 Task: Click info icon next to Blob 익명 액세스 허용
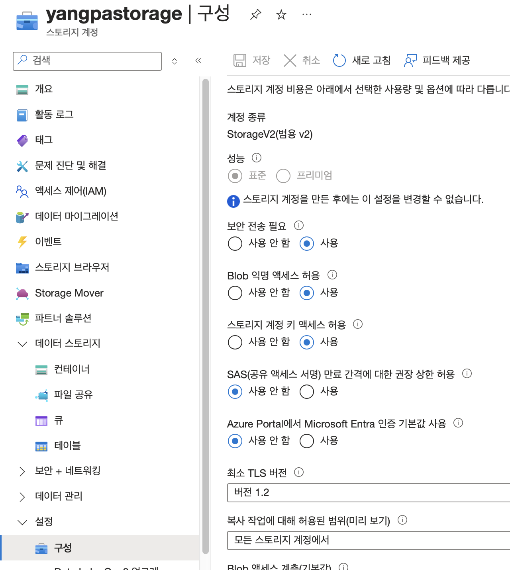pyautogui.click(x=332, y=275)
